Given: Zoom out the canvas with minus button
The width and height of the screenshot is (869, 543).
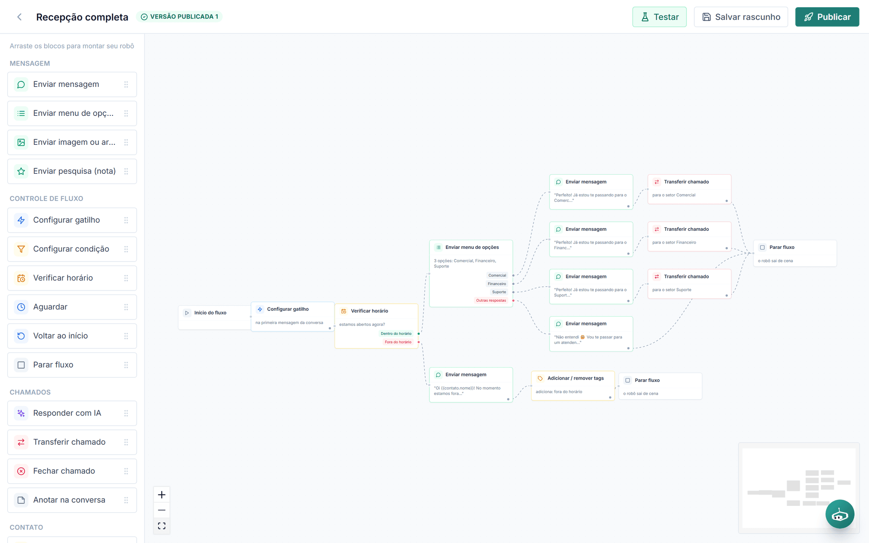Looking at the screenshot, I should click(x=162, y=510).
